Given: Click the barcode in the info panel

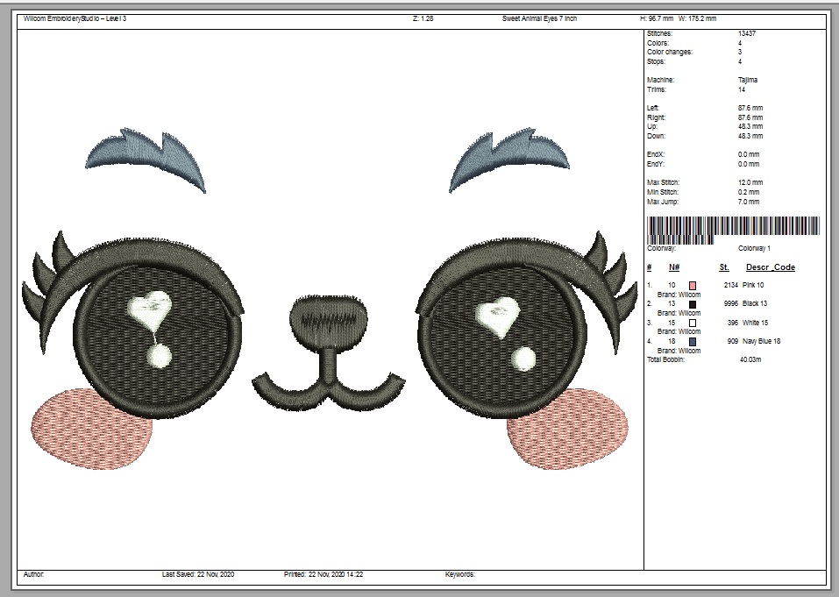Looking at the screenshot, I should (x=735, y=230).
